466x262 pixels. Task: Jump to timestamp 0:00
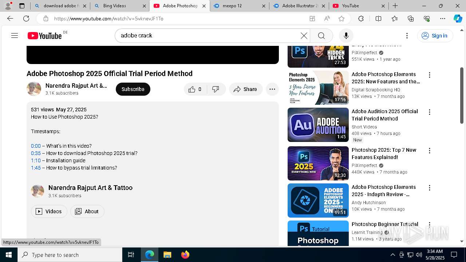click(x=36, y=146)
